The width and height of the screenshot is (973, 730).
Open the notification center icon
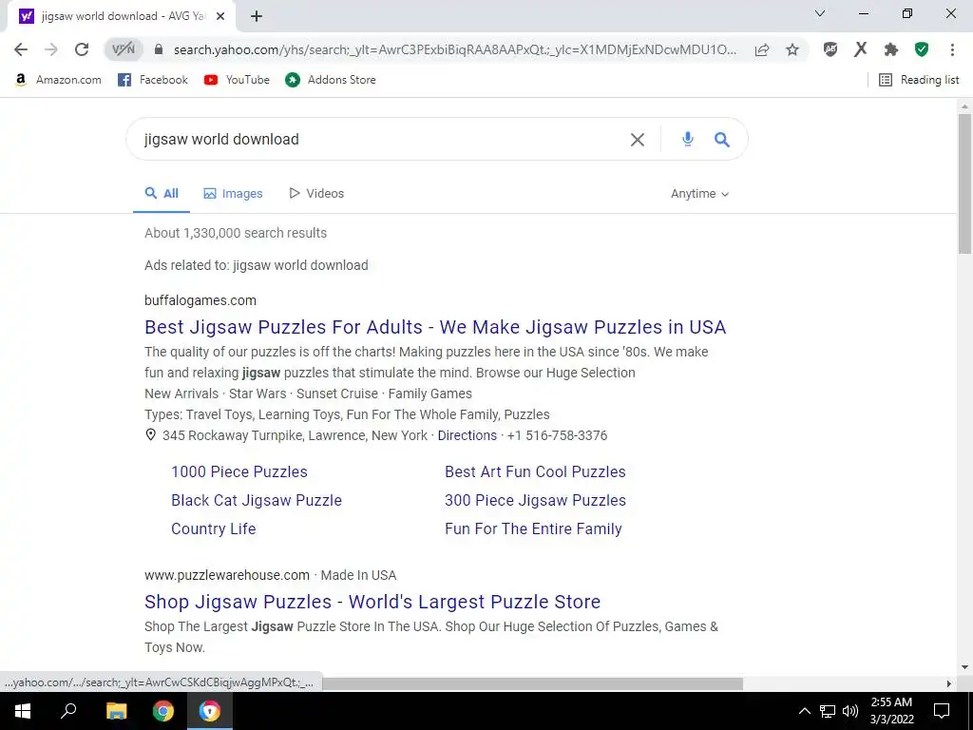coord(942,711)
